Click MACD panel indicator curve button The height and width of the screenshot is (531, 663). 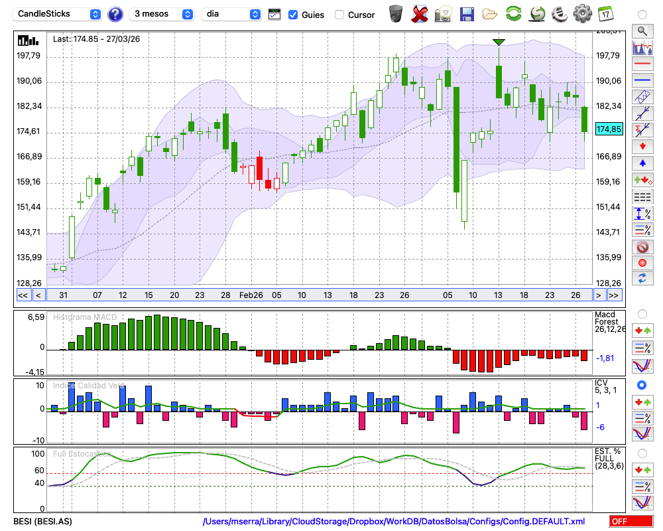[x=642, y=366]
